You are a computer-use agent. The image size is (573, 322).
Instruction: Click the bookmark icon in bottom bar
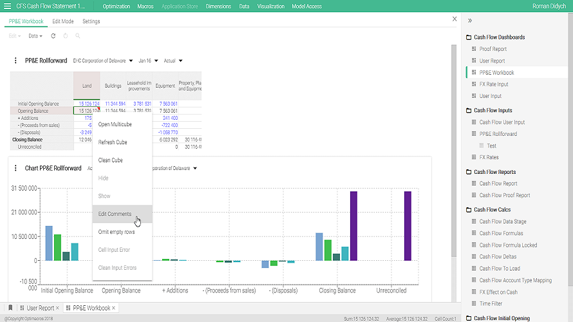[x=10, y=308]
